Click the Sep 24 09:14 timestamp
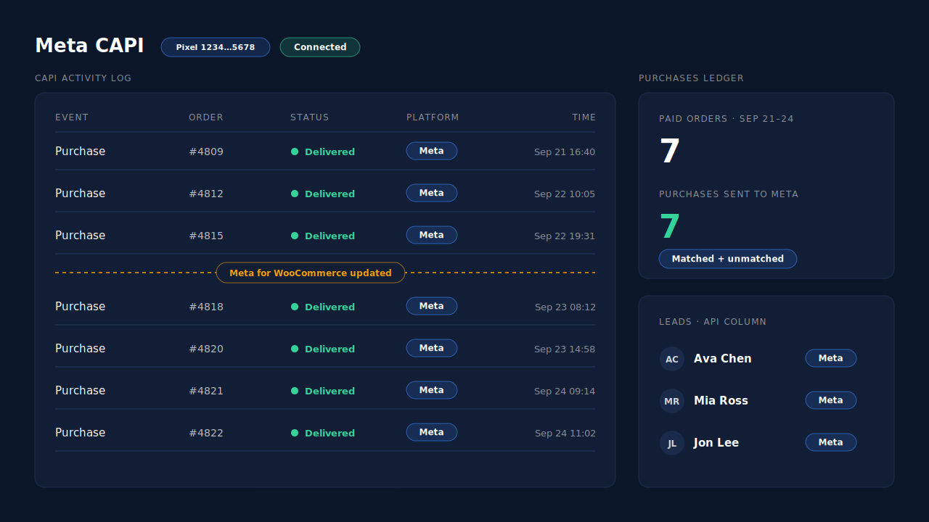The height and width of the screenshot is (522, 929). [565, 391]
